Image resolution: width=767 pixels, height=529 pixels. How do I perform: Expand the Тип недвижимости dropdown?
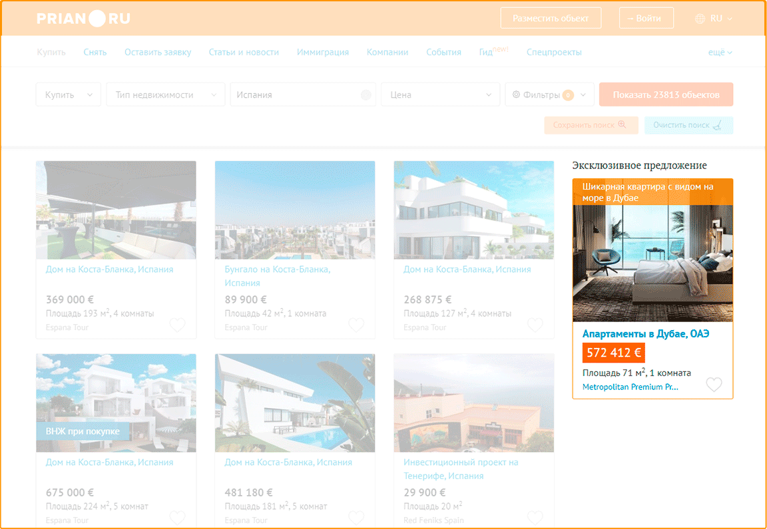pos(165,95)
